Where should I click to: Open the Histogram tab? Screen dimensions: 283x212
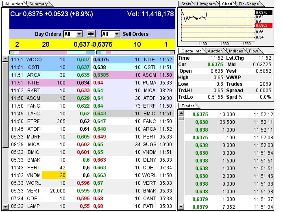[206, 4]
